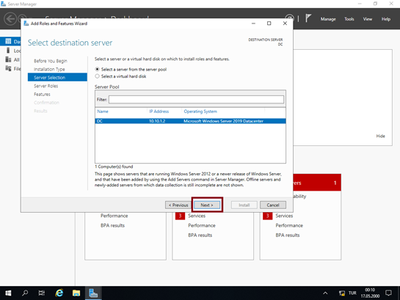Sort server pool by Name column

[103, 111]
